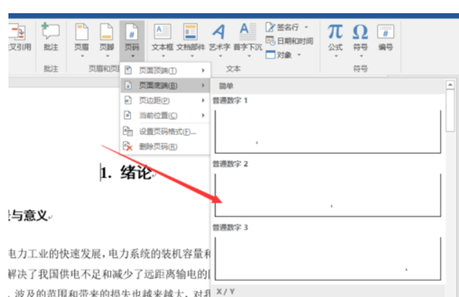Open the 页眉 (Header) button

point(82,37)
